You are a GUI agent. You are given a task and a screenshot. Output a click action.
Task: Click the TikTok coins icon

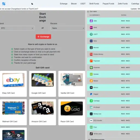pyautogui.click(x=91, y=134)
